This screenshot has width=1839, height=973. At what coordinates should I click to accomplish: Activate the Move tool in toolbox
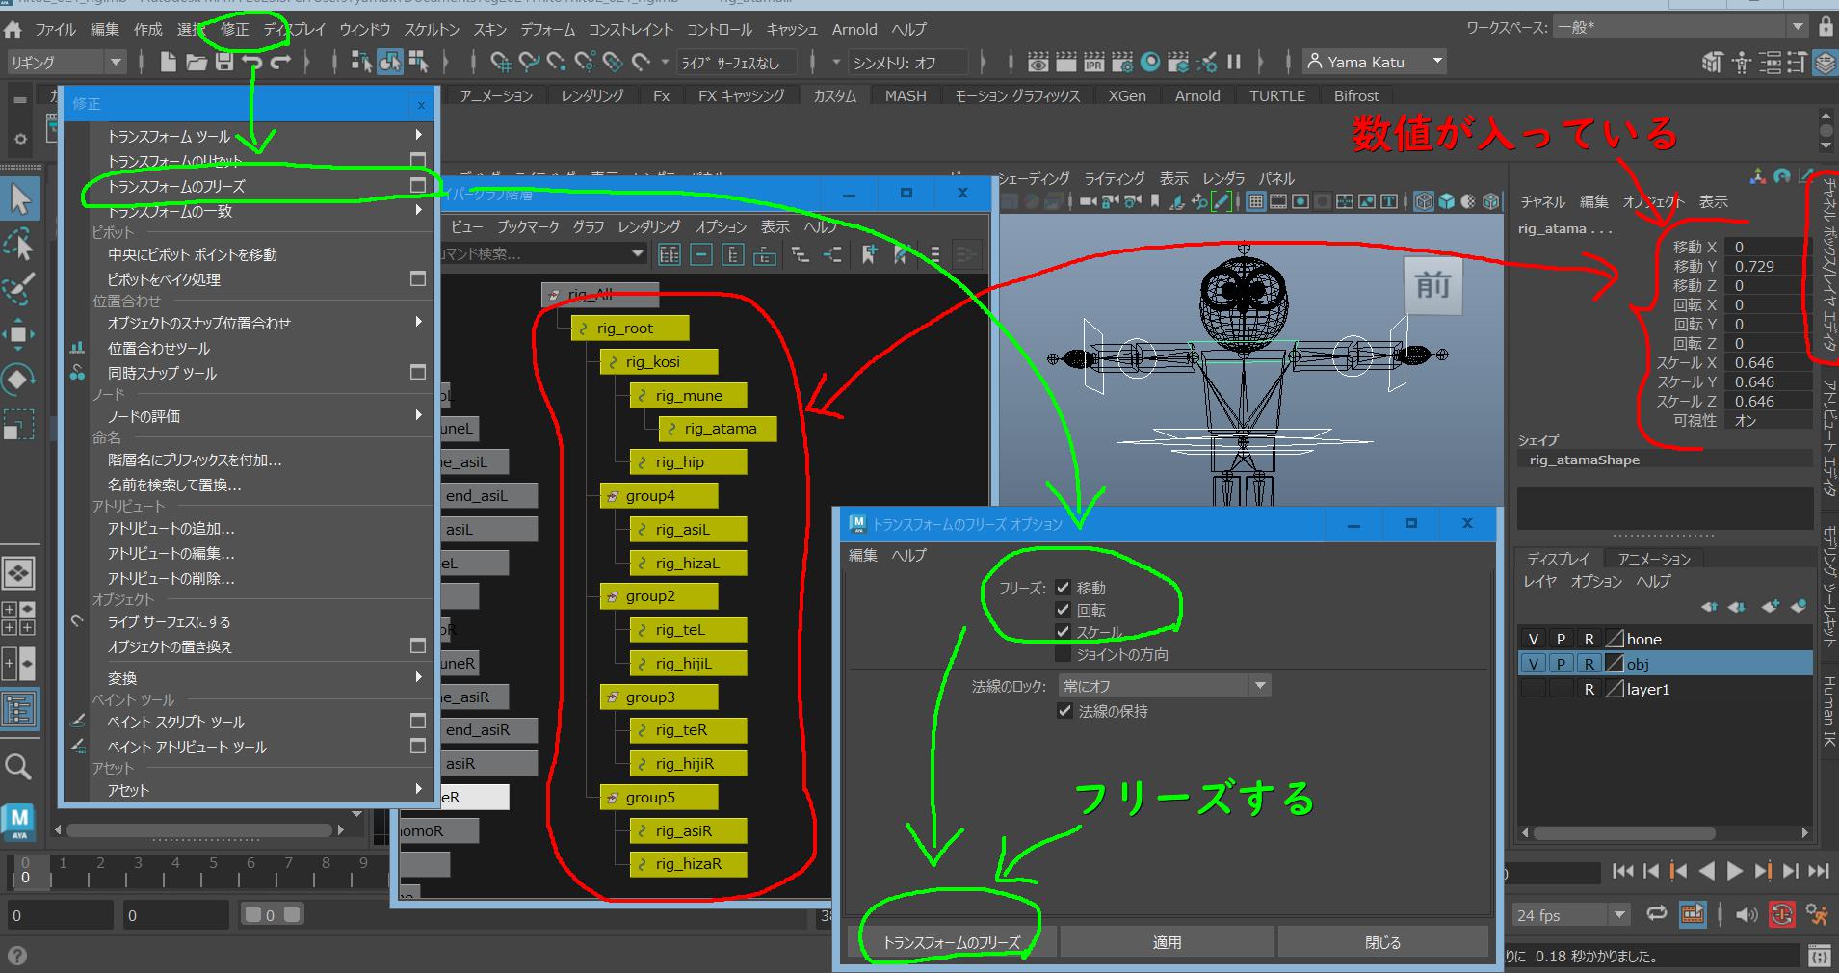click(x=19, y=334)
